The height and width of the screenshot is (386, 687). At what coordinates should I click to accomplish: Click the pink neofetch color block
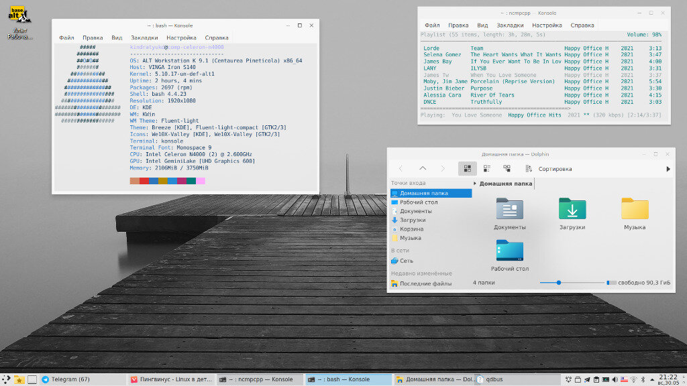click(201, 181)
